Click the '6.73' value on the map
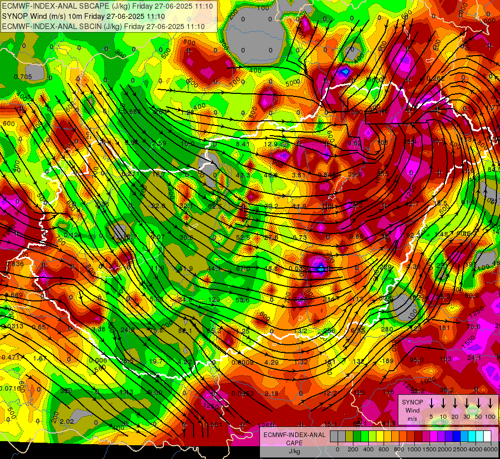 (299, 237)
